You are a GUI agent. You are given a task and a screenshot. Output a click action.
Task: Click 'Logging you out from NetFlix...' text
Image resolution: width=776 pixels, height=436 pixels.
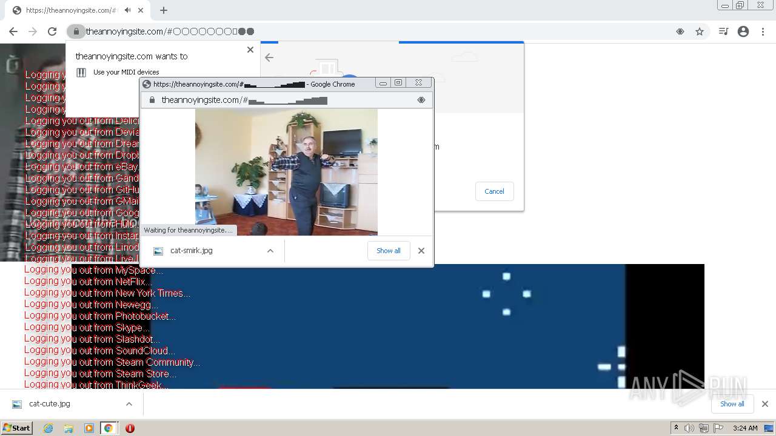point(88,282)
